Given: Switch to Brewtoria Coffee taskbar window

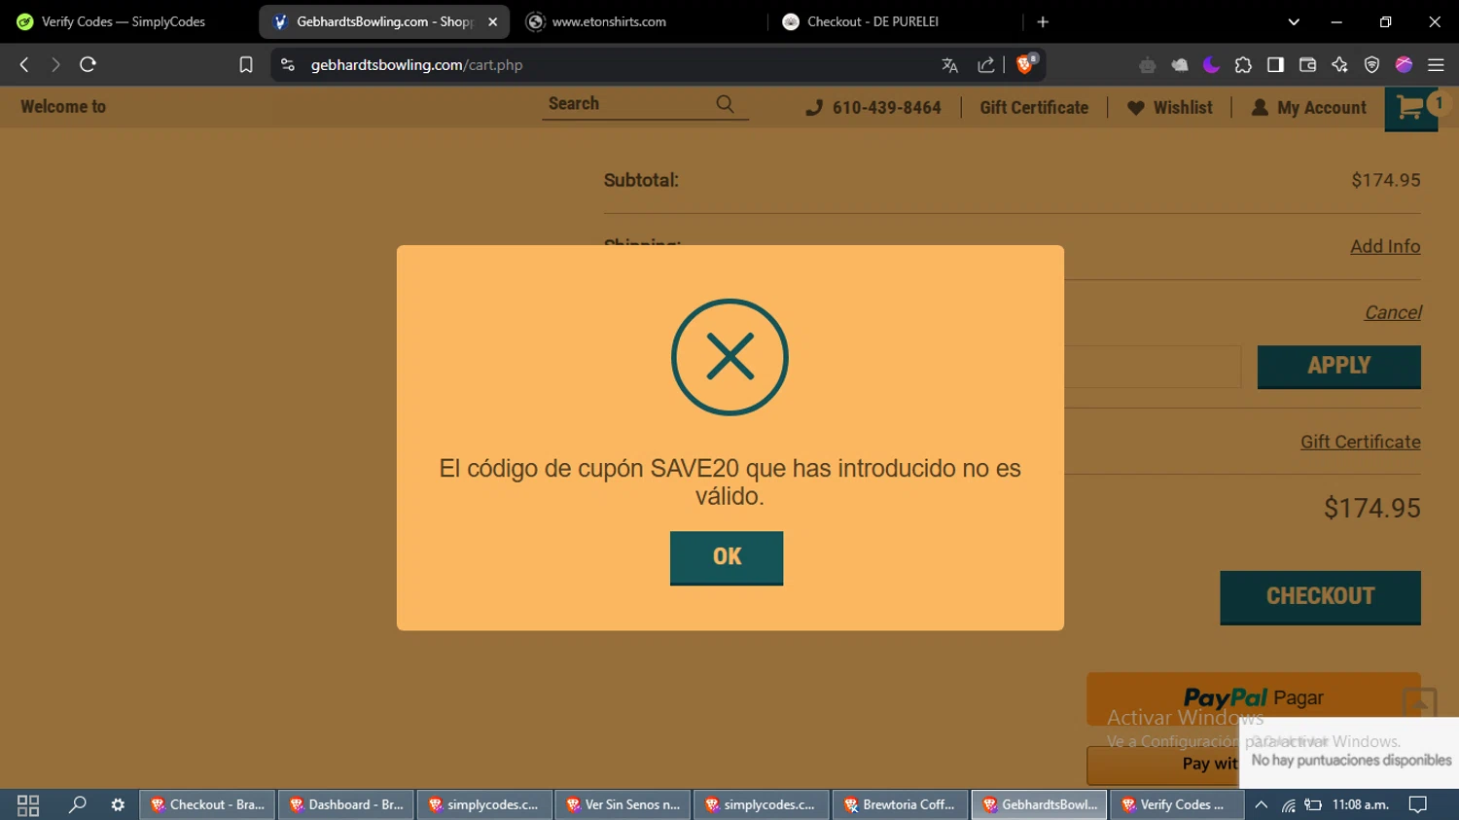Looking at the screenshot, I should (899, 804).
